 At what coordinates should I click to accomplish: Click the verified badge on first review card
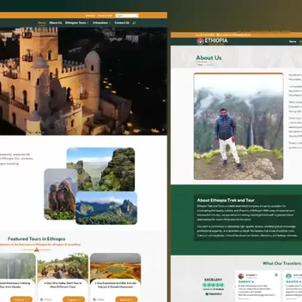click(276, 275)
